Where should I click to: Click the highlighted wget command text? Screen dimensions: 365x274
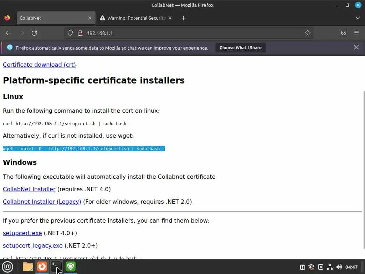(x=84, y=149)
